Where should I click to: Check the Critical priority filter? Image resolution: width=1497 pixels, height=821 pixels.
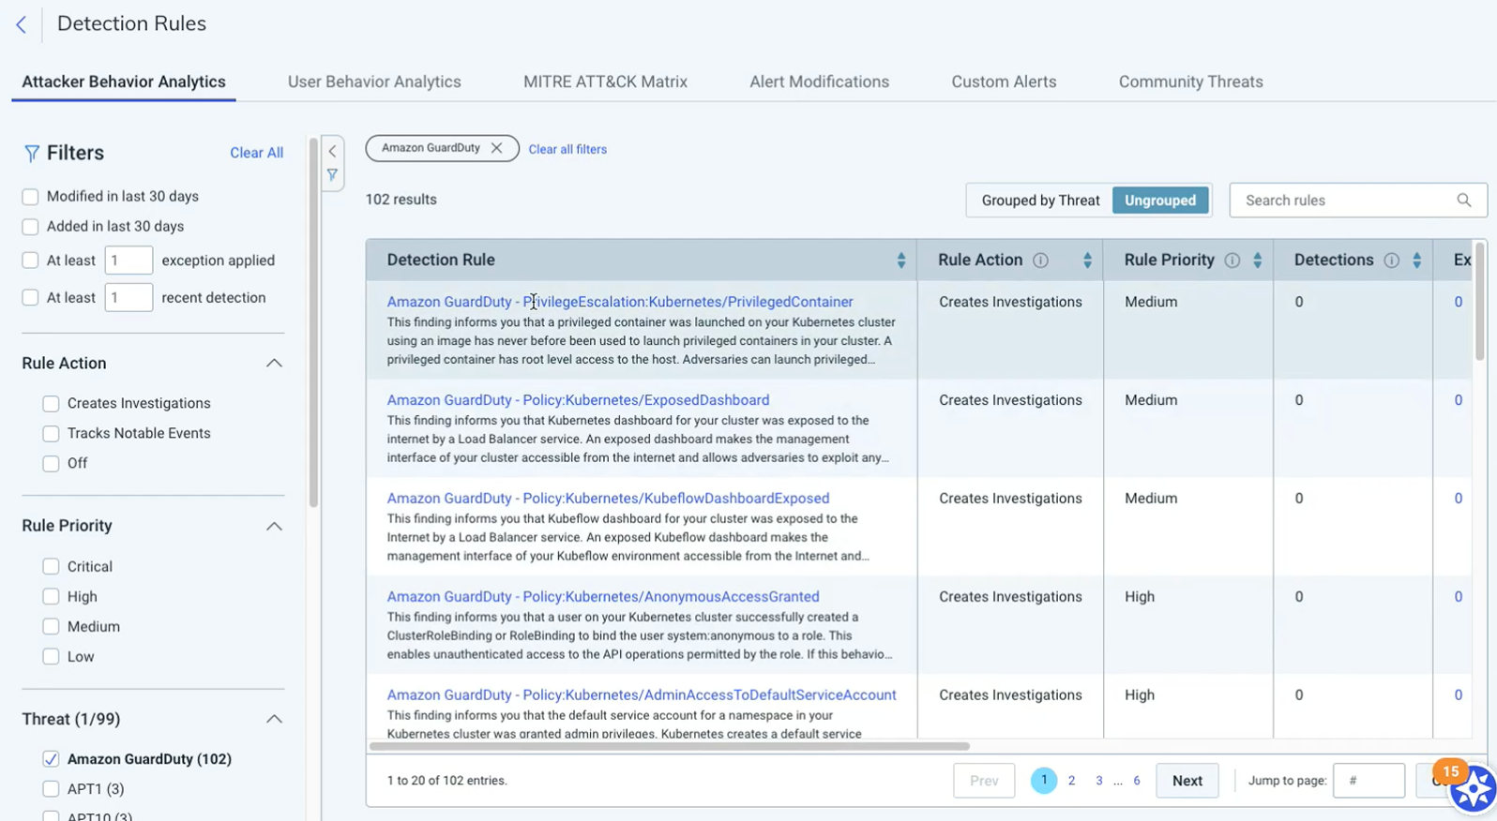[52, 567]
